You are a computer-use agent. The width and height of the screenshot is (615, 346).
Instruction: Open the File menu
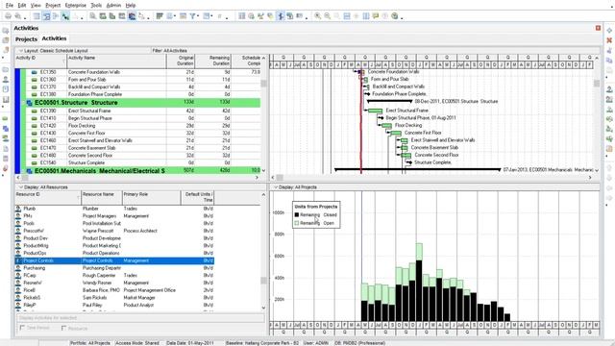click(x=10, y=5)
